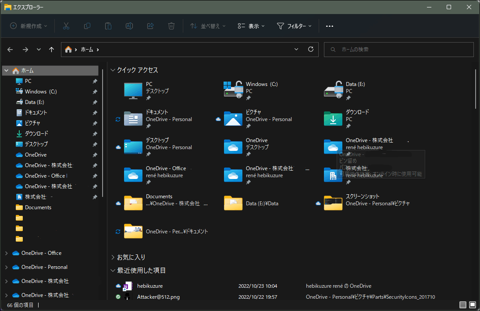The height and width of the screenshot is (311, 480).
Task: Open 新規作成 dropdown menu
Action: tap(28, 26)
